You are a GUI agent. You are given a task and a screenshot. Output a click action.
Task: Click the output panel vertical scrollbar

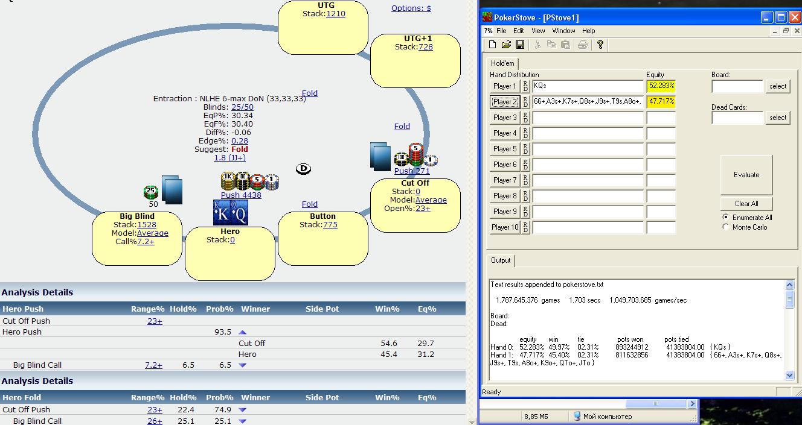click(x=789, y=330)
